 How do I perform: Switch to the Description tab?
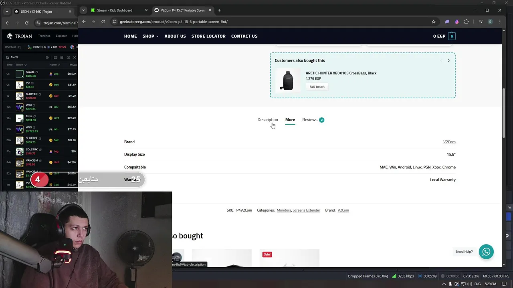click(267, 120)
